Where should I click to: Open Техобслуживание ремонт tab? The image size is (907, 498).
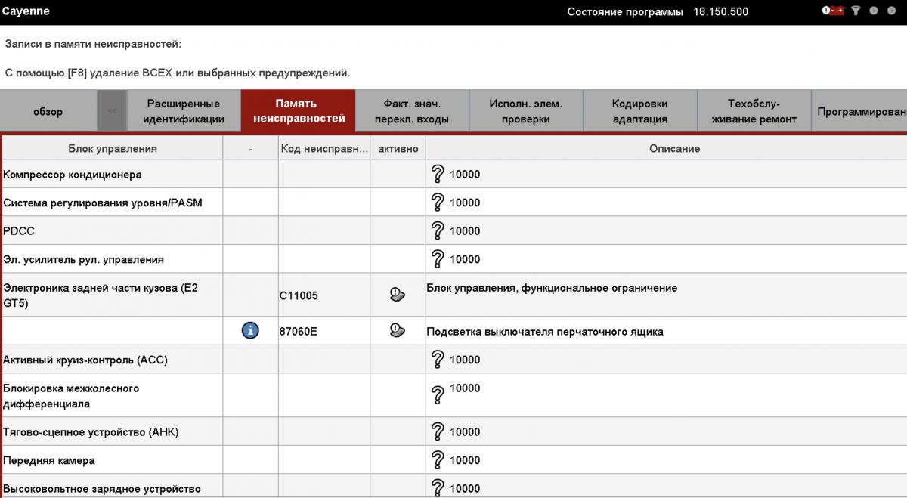tap(754, 111)
